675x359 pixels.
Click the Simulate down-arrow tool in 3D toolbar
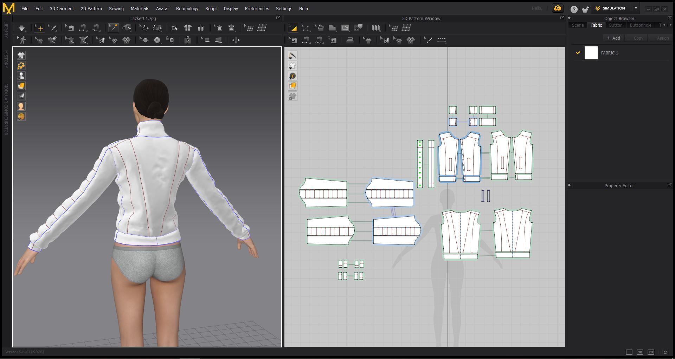22,28
